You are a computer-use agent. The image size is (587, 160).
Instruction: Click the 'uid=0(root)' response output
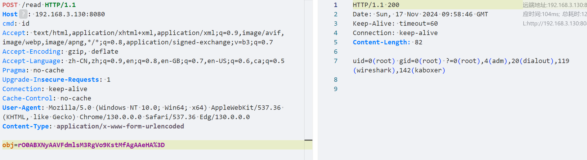[374, 61]
